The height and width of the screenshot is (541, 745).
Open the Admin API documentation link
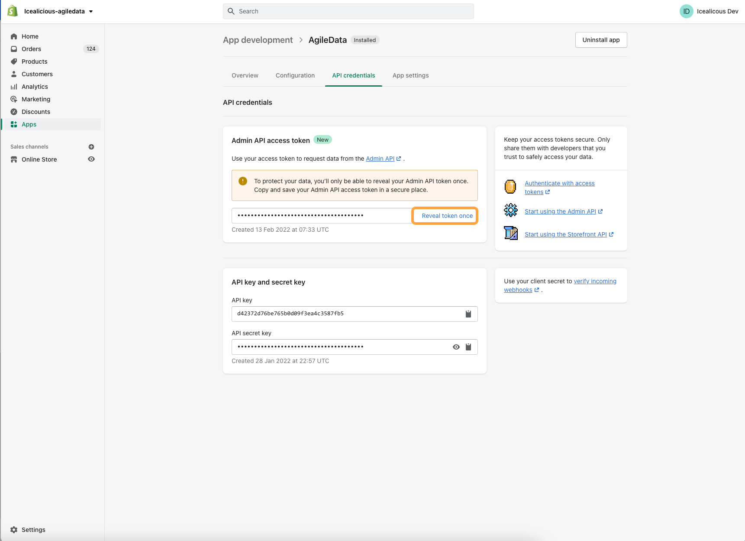(x=383, y=159)
